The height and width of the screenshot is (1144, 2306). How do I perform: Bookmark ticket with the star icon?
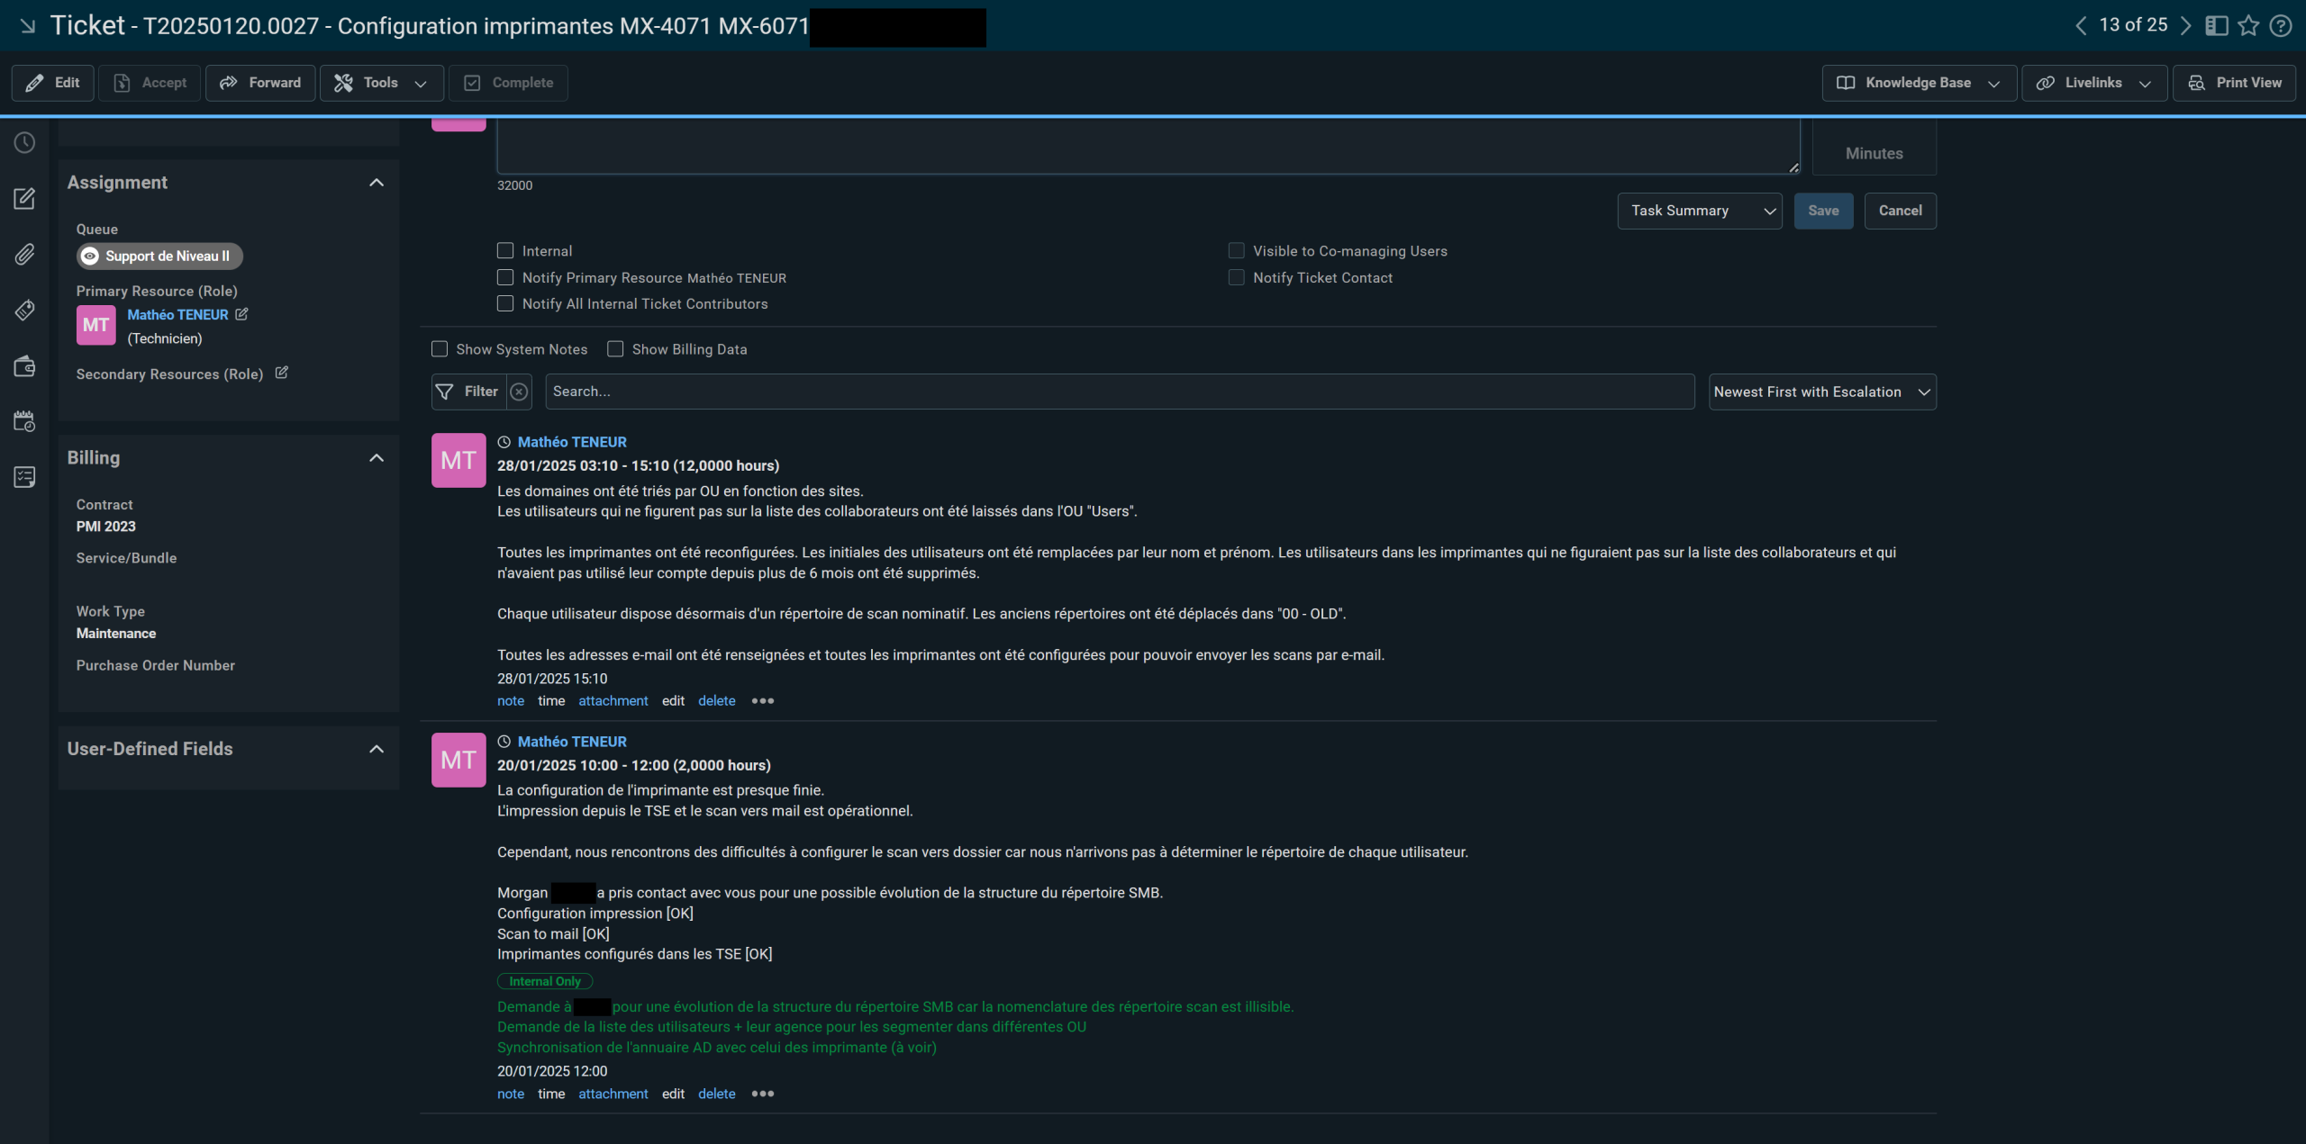[2248, 26]
